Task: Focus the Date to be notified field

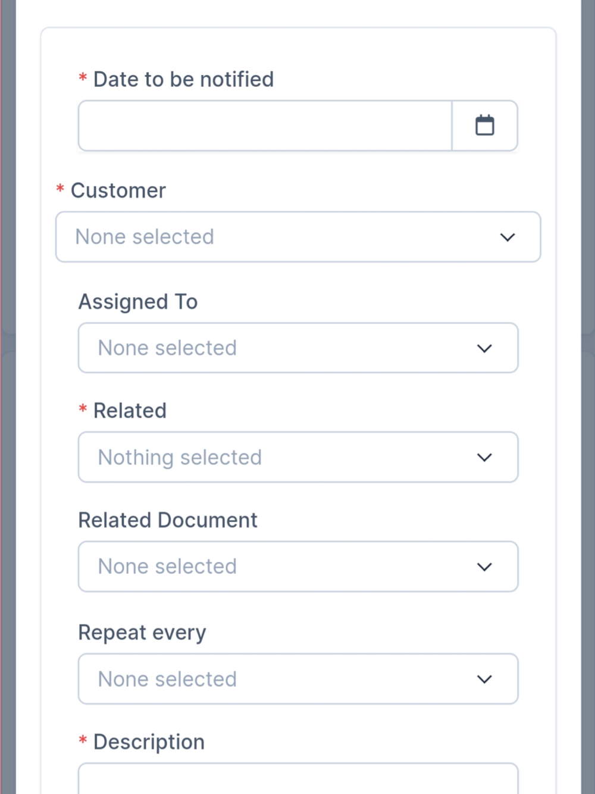Action: [265, 126]
